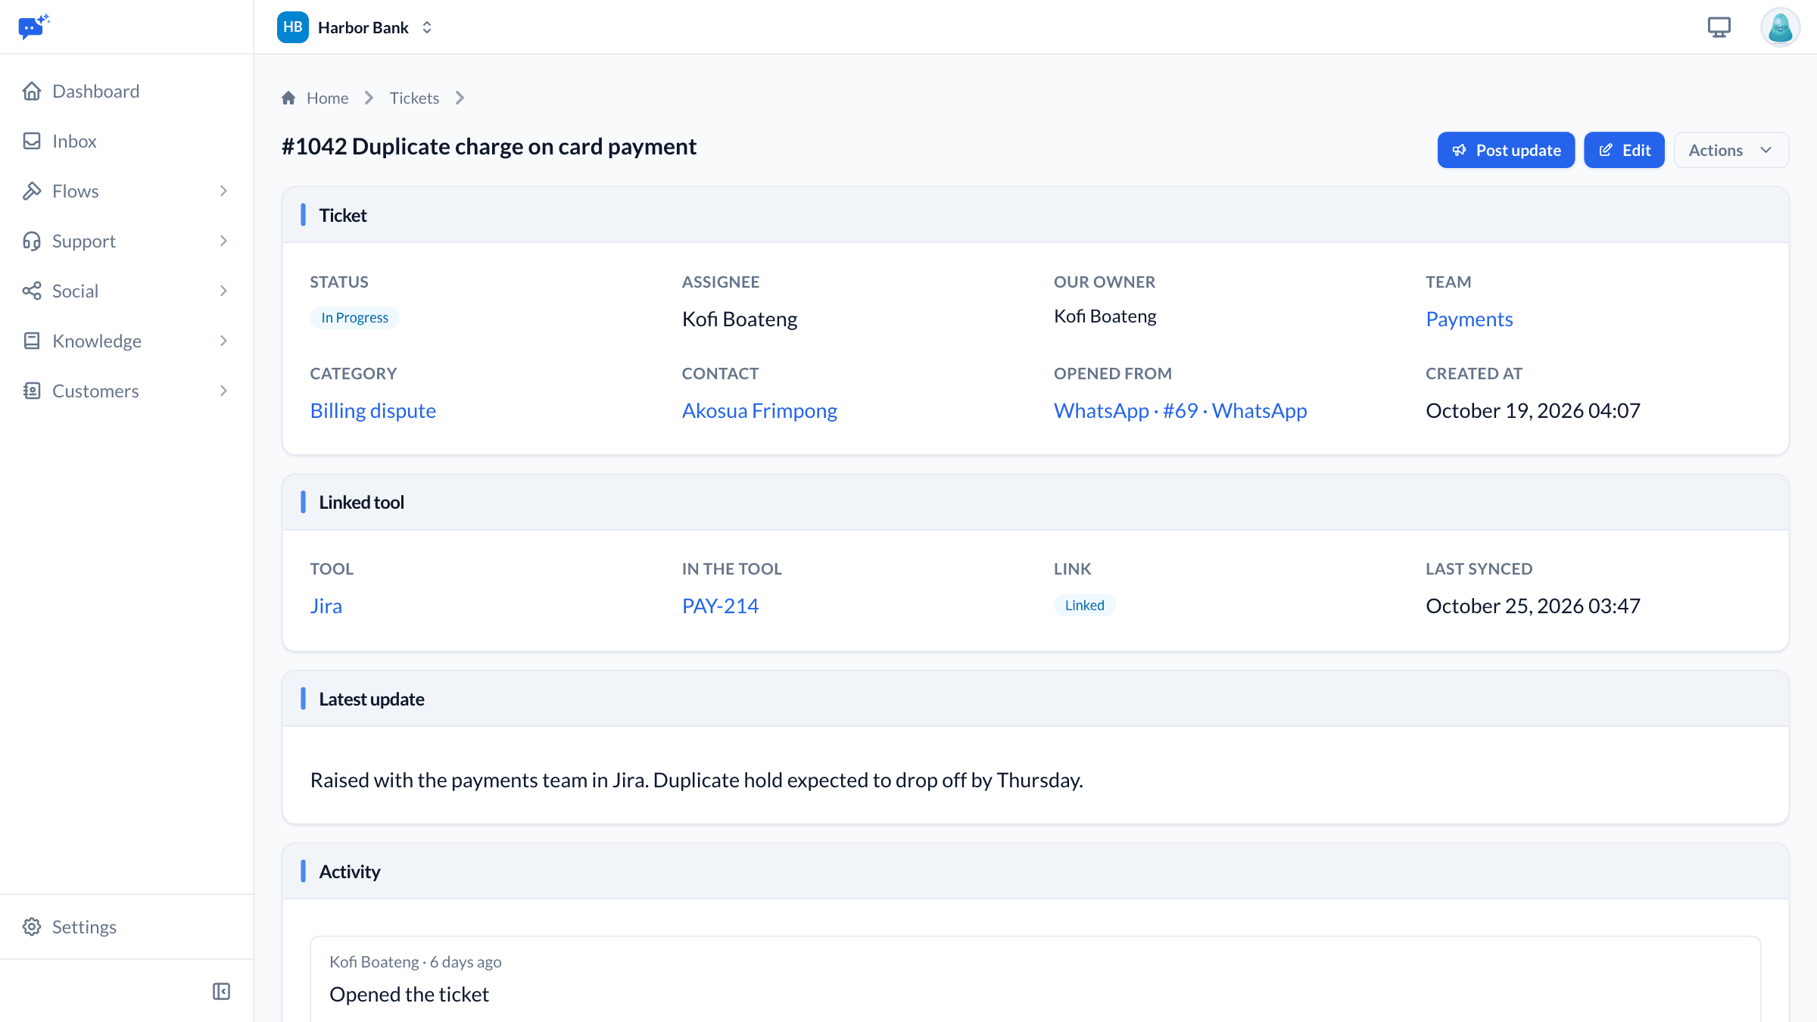The width and height of the screenshot is (1817, 1022).
Task: Click the Linked status badge
Action: click(1084, 605)
